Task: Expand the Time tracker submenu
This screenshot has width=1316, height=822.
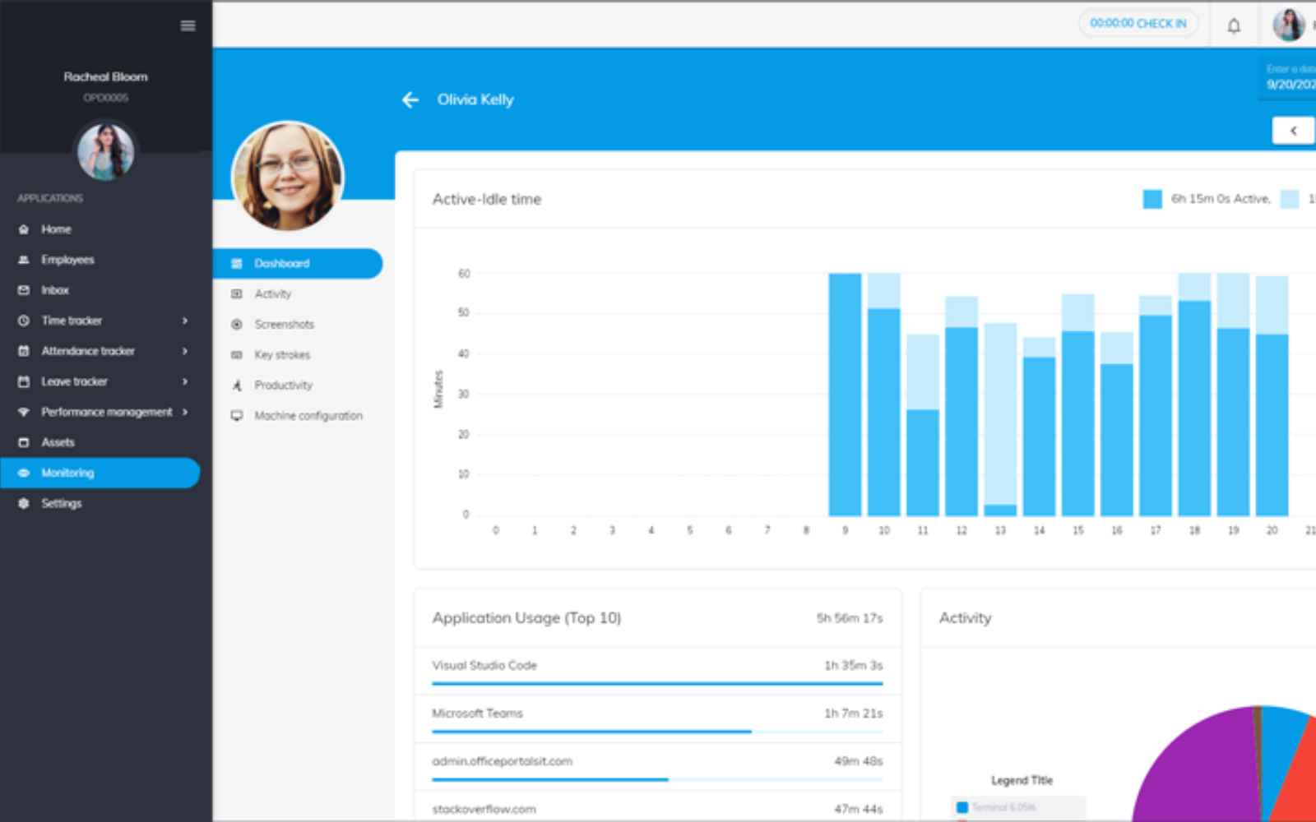Action: click(184, 321)
